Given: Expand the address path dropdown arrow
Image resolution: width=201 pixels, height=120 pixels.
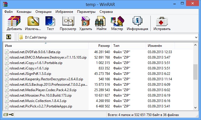Looking at the screenshot, I should pos(196,37).
